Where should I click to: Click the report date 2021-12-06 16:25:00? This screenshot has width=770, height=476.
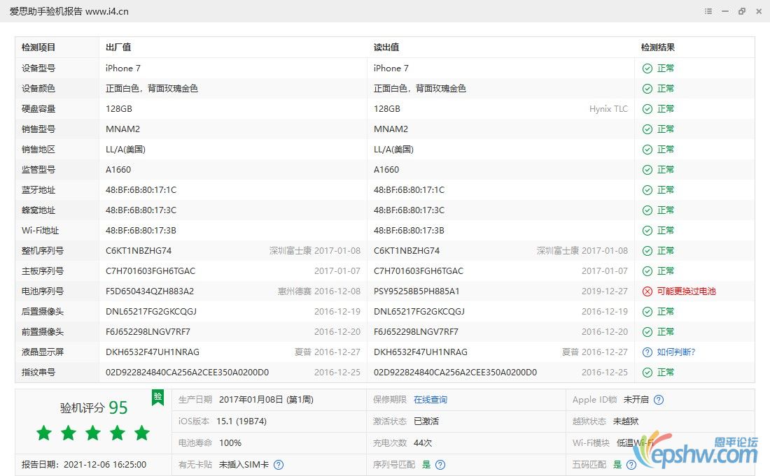pos(105,464)
